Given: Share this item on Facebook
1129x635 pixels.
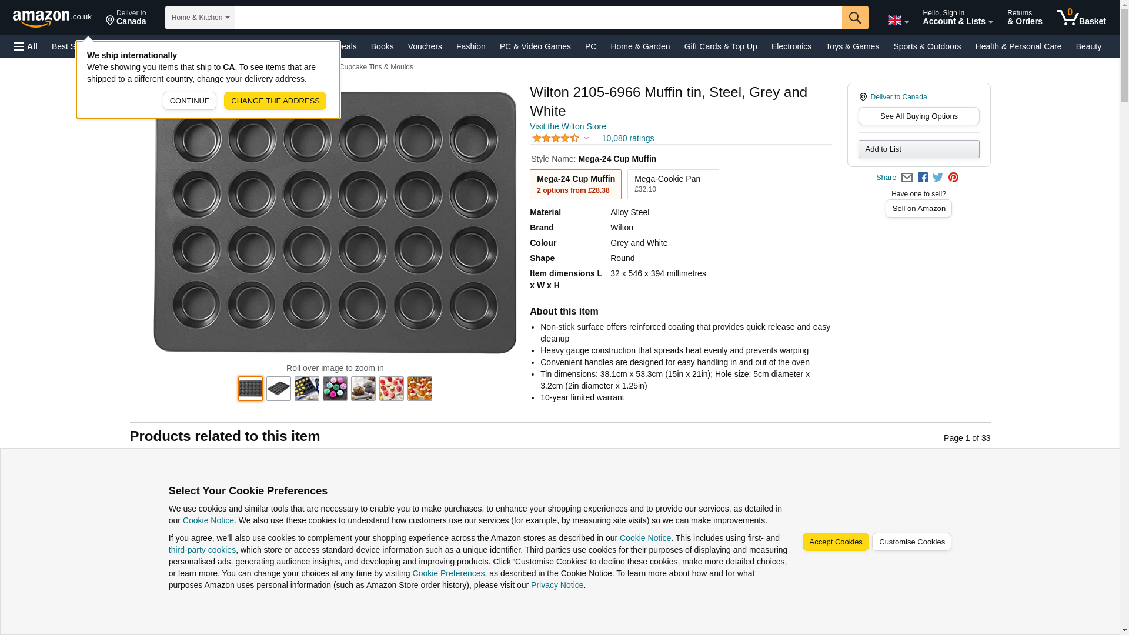Looking at the screenshot, I should coord(923,178).
